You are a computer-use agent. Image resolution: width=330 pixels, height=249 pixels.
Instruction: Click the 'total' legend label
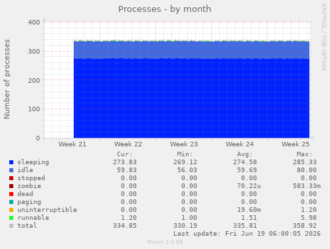pos(27,226)
